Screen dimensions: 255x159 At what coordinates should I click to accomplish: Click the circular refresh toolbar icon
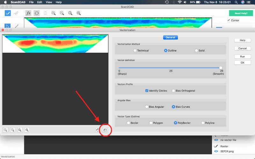[37, 13]
